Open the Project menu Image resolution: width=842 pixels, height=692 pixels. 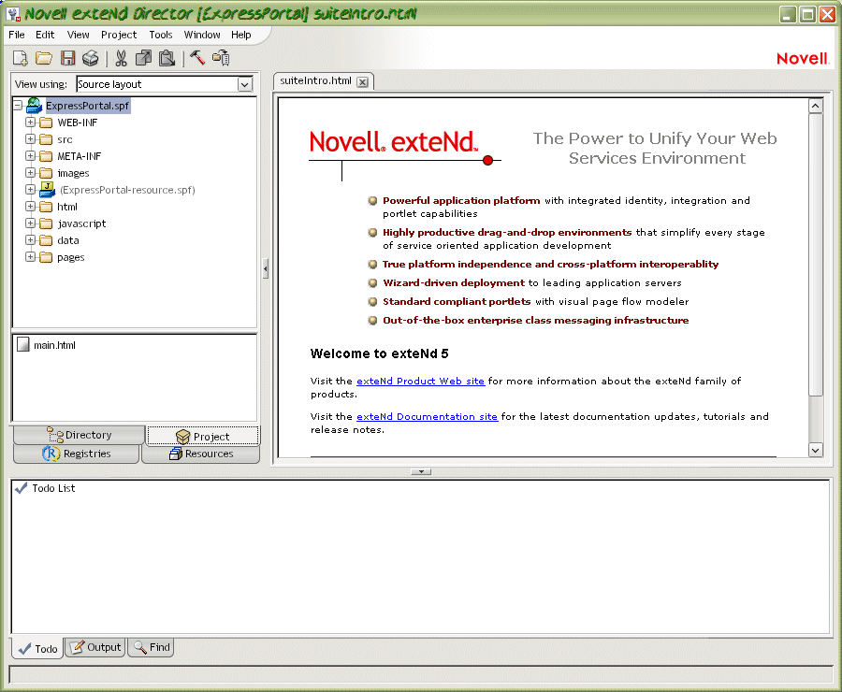click(x=119, y=35)
